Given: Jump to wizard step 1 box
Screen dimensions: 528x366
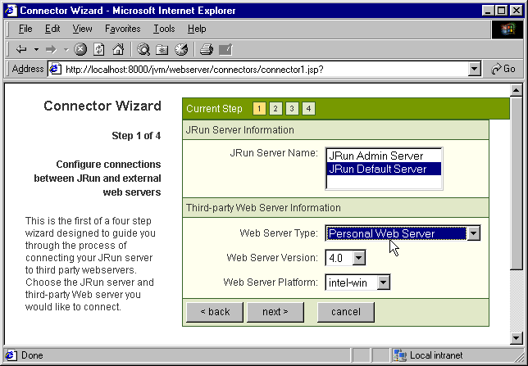Looking at the screenshot, I should pos(259,109).
